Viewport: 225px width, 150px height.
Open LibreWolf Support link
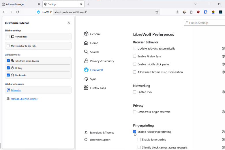pos(97,140)
